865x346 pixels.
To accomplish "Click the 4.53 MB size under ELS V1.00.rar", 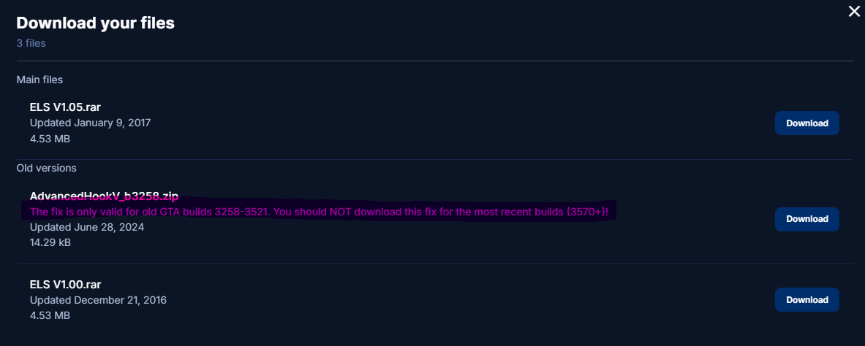I will tap(50, 315).
